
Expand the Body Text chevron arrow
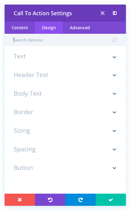pos(114,94)
